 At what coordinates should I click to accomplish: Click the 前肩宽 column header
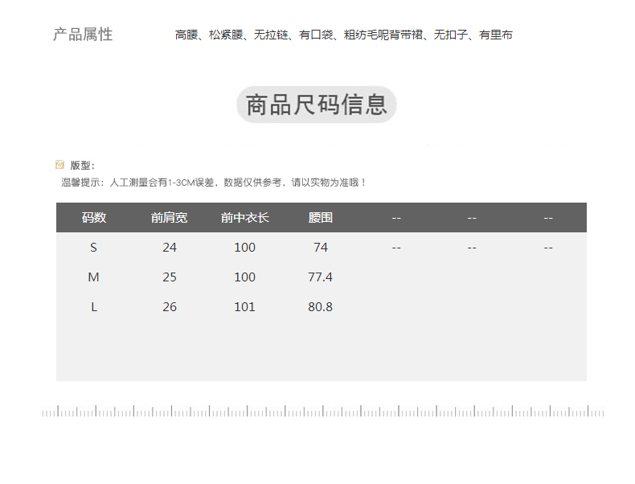click(x=170, y=218)
